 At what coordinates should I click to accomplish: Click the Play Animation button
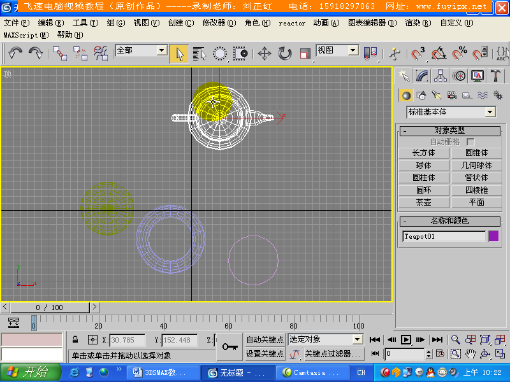point(406,340)
